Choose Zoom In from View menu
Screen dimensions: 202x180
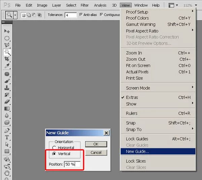point(158,53)
